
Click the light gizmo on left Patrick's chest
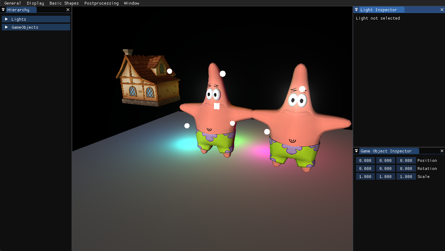pos(217,106)
